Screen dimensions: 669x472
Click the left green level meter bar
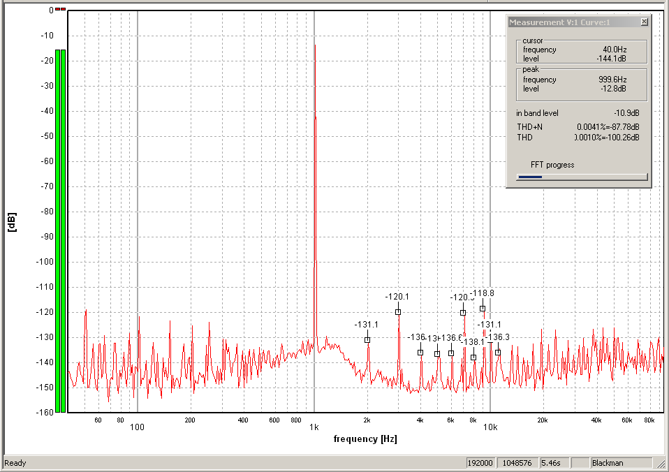(57, 230)
